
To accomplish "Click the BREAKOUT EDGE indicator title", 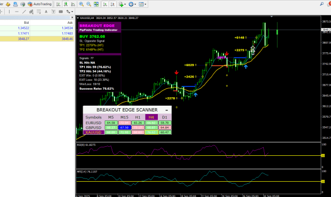I will point(97,26).
